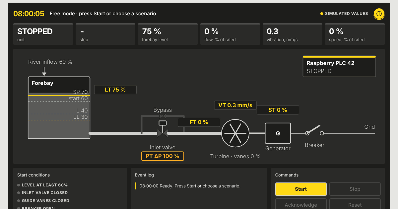Screen dimensions: 398x209
Task: Select the turbine wheel icon
Action: 235,133
